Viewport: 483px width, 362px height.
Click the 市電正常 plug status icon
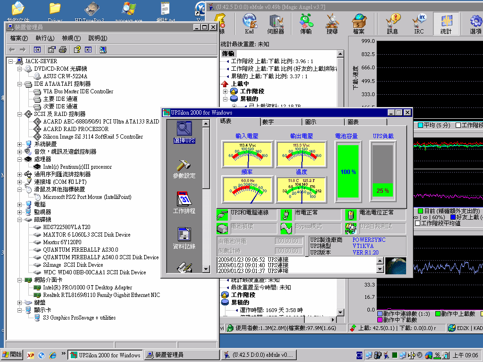point(286,215)
